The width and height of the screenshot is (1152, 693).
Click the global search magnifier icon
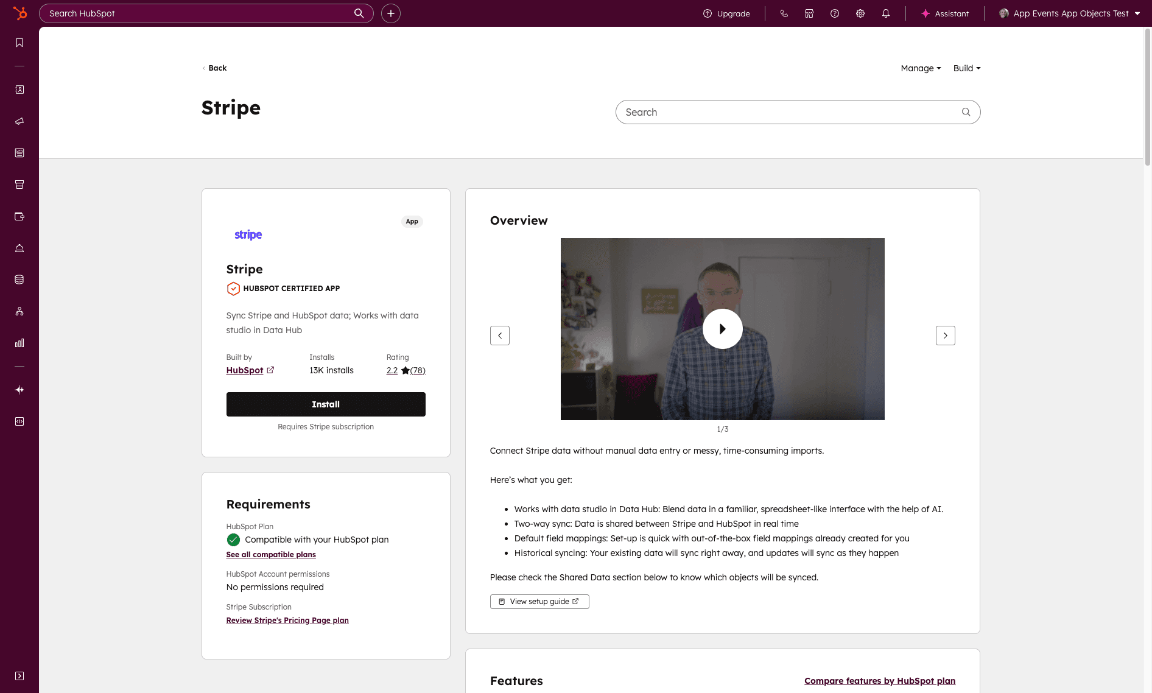(x=359, y=13)
